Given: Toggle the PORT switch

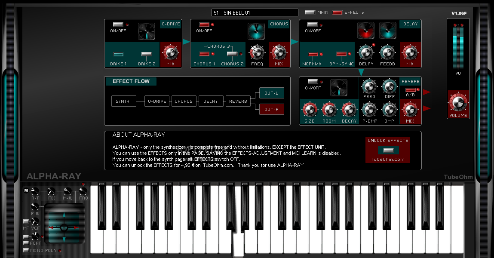Looking at the screenshot, I should tap(26, 243).
